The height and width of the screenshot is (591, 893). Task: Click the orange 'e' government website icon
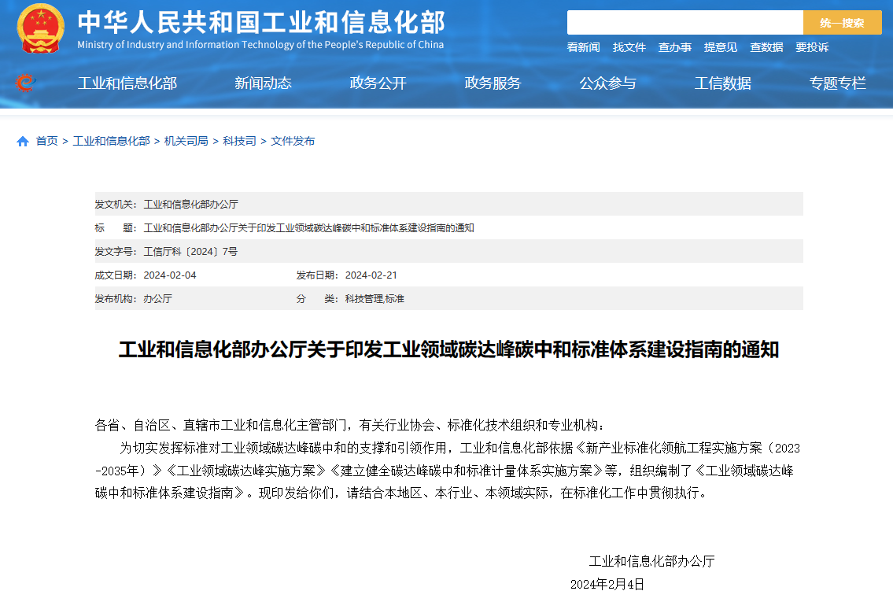click(x=26, y=83)
